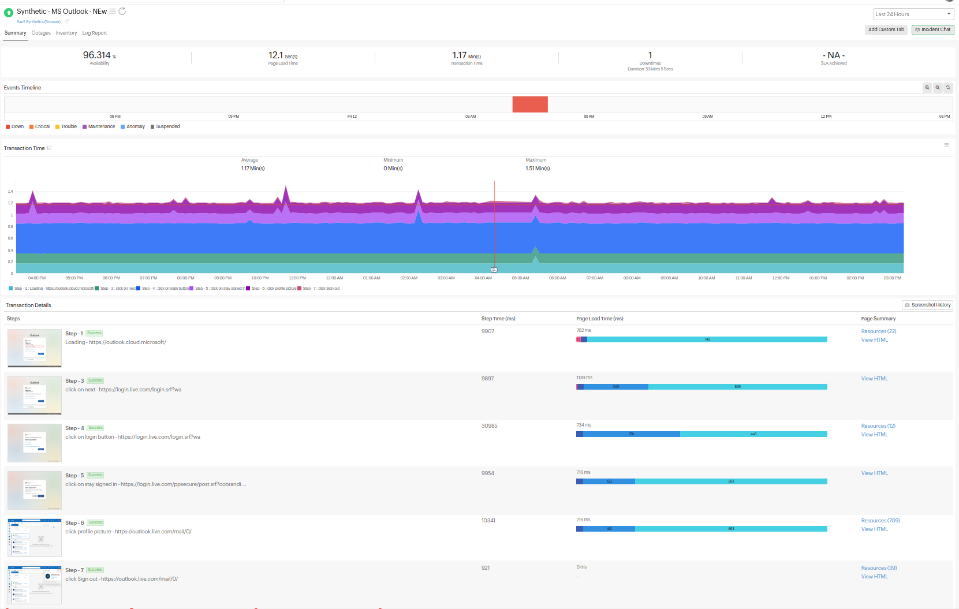Zoom in on the Events Timeline
This screenshot has width=959, height=609.
click(927, 88)
